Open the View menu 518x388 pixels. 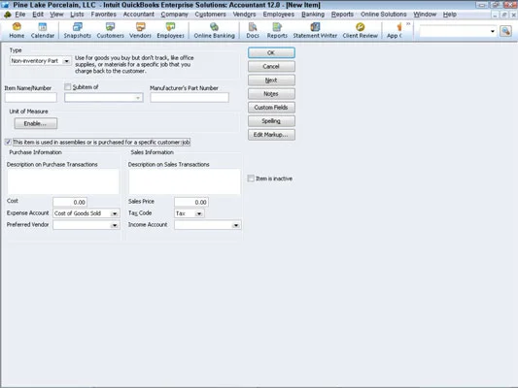click(x=56, y=15)
